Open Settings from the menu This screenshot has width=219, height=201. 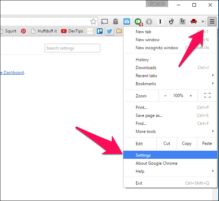coord(170,155)
